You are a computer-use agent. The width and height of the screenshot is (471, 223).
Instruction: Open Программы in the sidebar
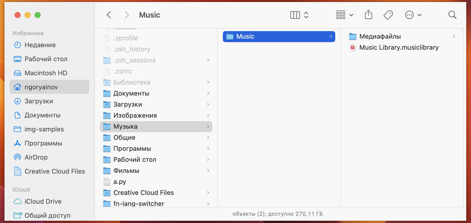pyautogui.click(x=43, y=143)
